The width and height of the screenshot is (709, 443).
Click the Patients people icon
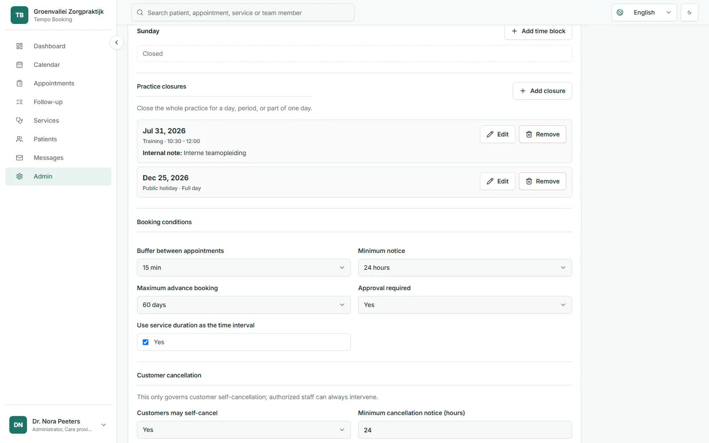19,139
